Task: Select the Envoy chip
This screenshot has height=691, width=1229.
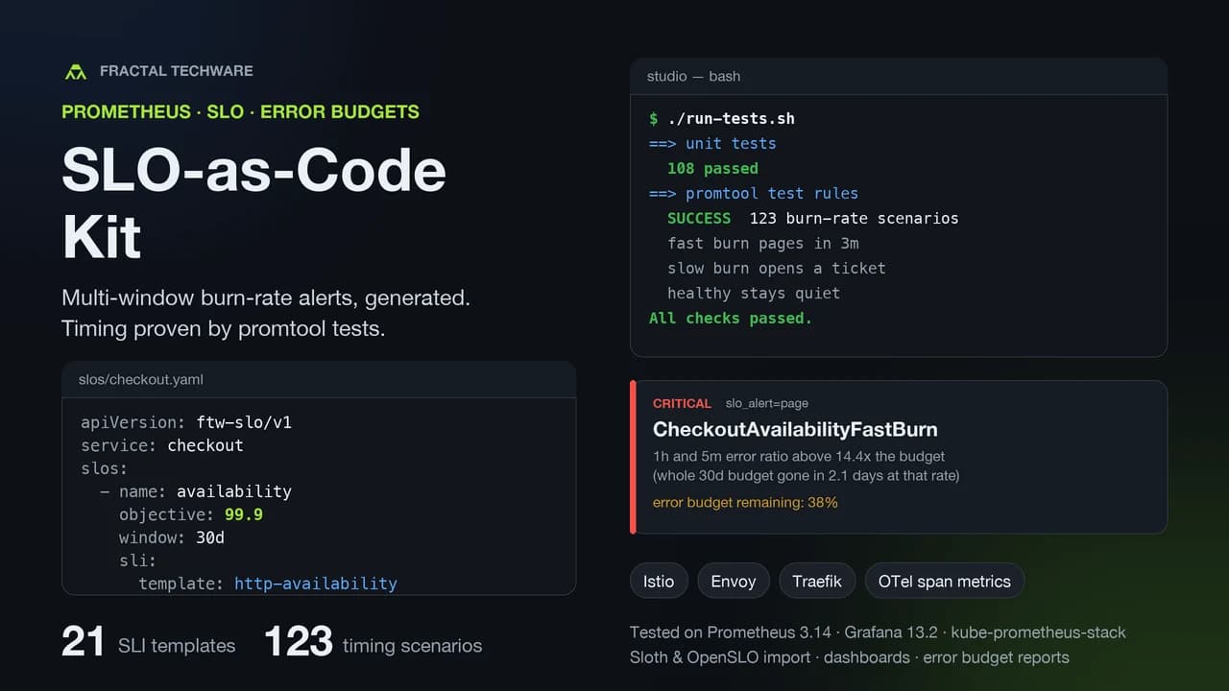Action: point(734,582)
